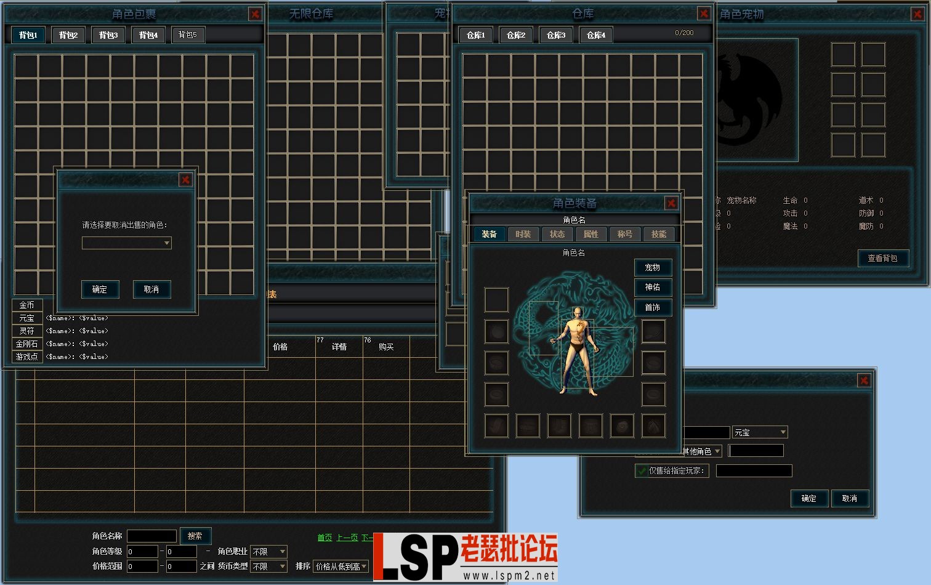
Task: Open the 装备 tab in 角色装备
Action: click(490, 234)
